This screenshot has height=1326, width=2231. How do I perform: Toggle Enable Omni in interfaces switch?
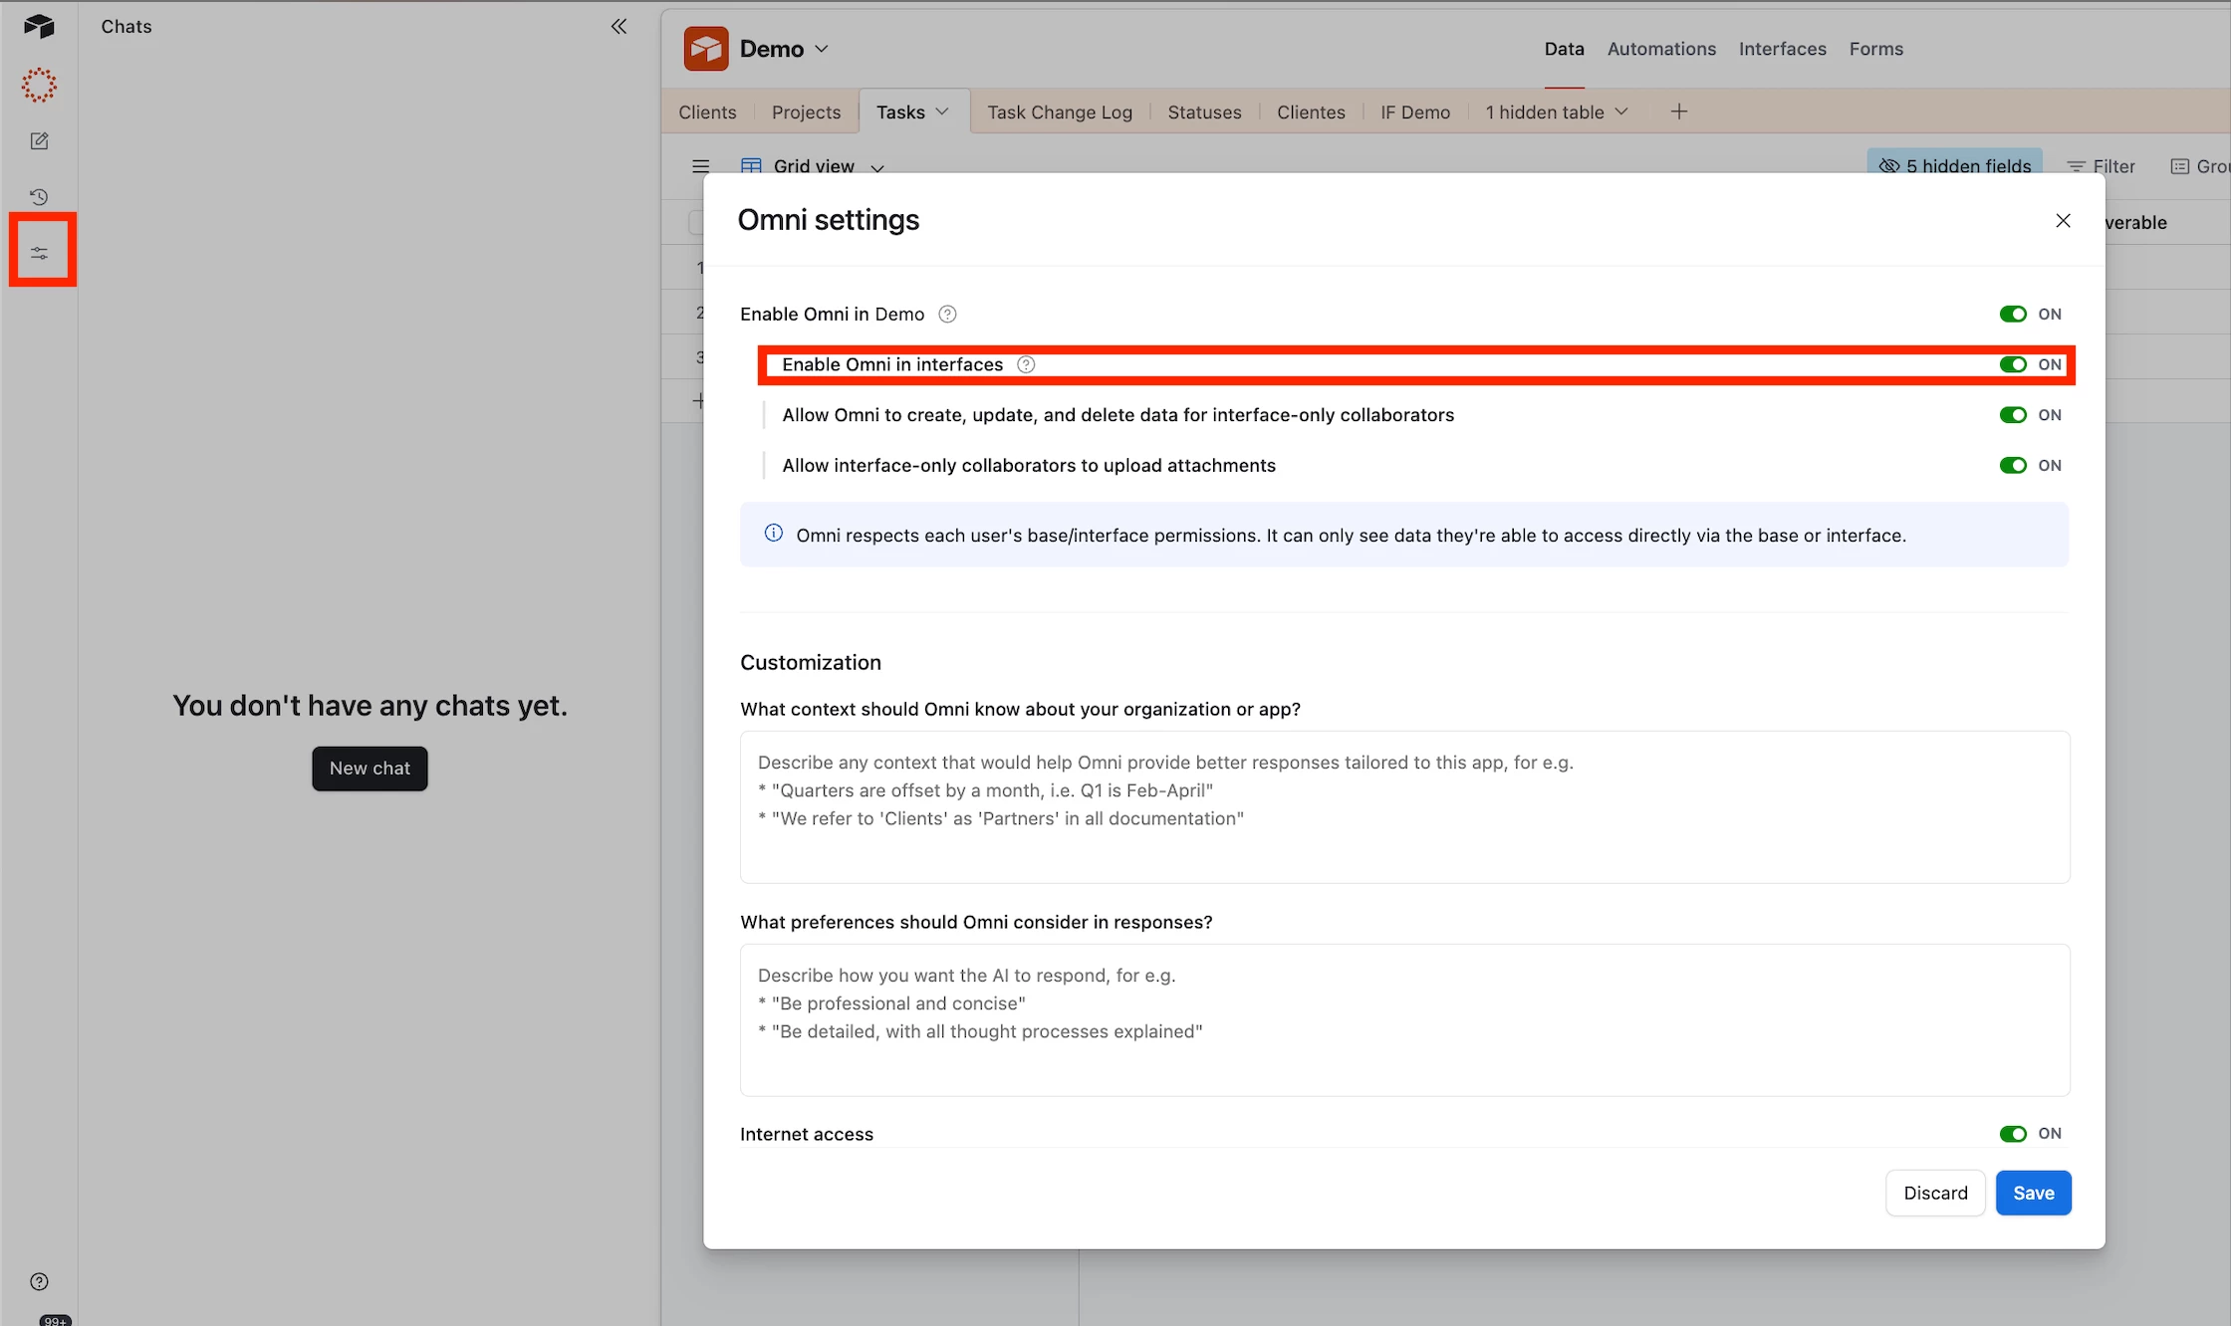(x=2012, y=365)
